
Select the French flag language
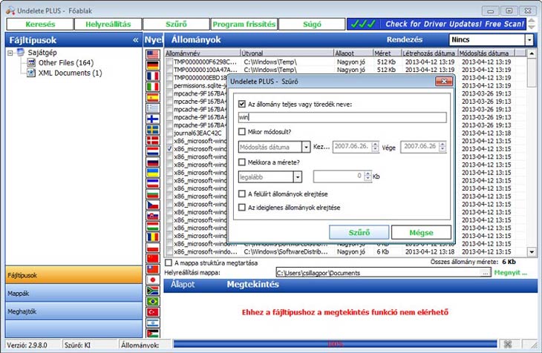[153, 76]
